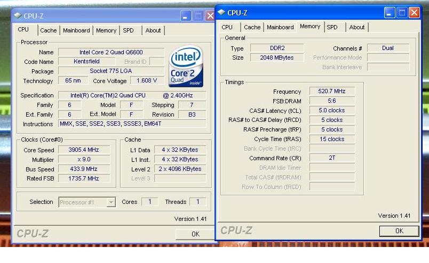The width and height of the screenshot is (429, 263).
Task: Click CPU-Z app icon in left window title bar
Action: (18, 15)
